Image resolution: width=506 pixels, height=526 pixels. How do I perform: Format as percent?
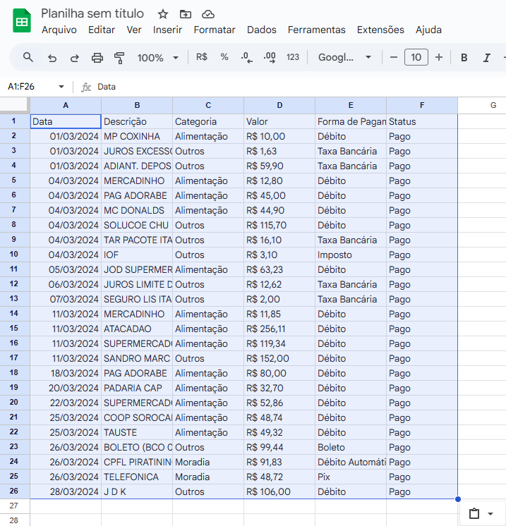(224, 57)
